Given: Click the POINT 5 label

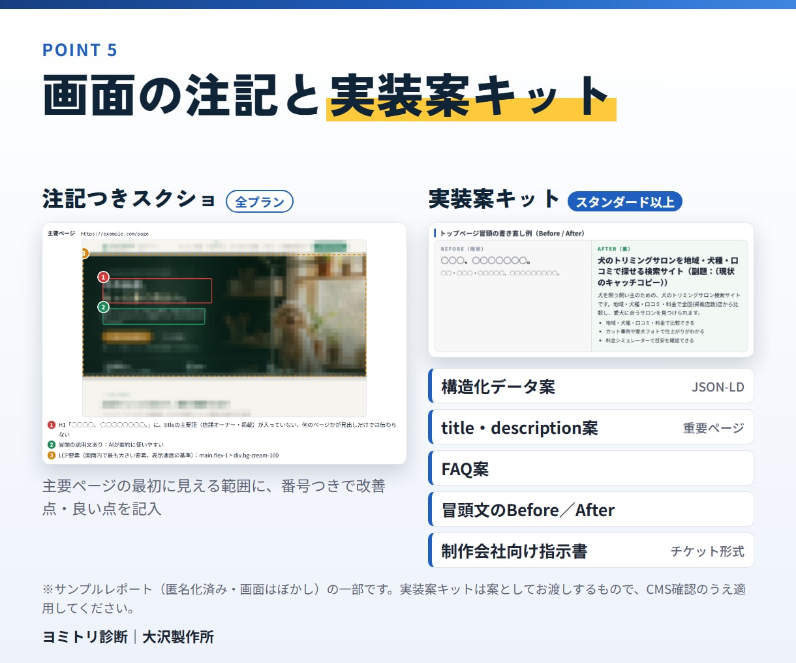Looking at the screenshot, I should (80, 50).
